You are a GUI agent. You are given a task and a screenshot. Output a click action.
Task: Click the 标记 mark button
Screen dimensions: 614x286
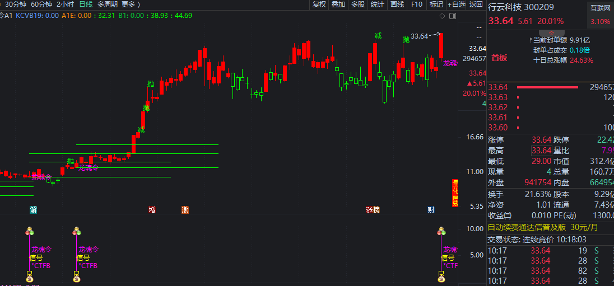pos(436,4)
